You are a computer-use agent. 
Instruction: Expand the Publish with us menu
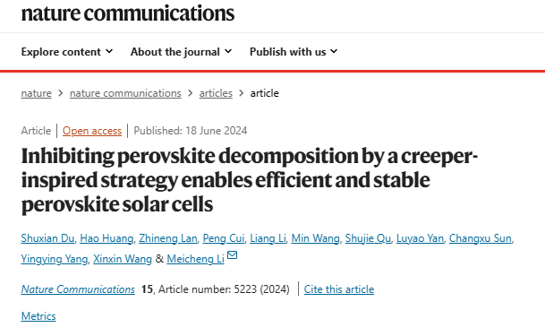294,52
